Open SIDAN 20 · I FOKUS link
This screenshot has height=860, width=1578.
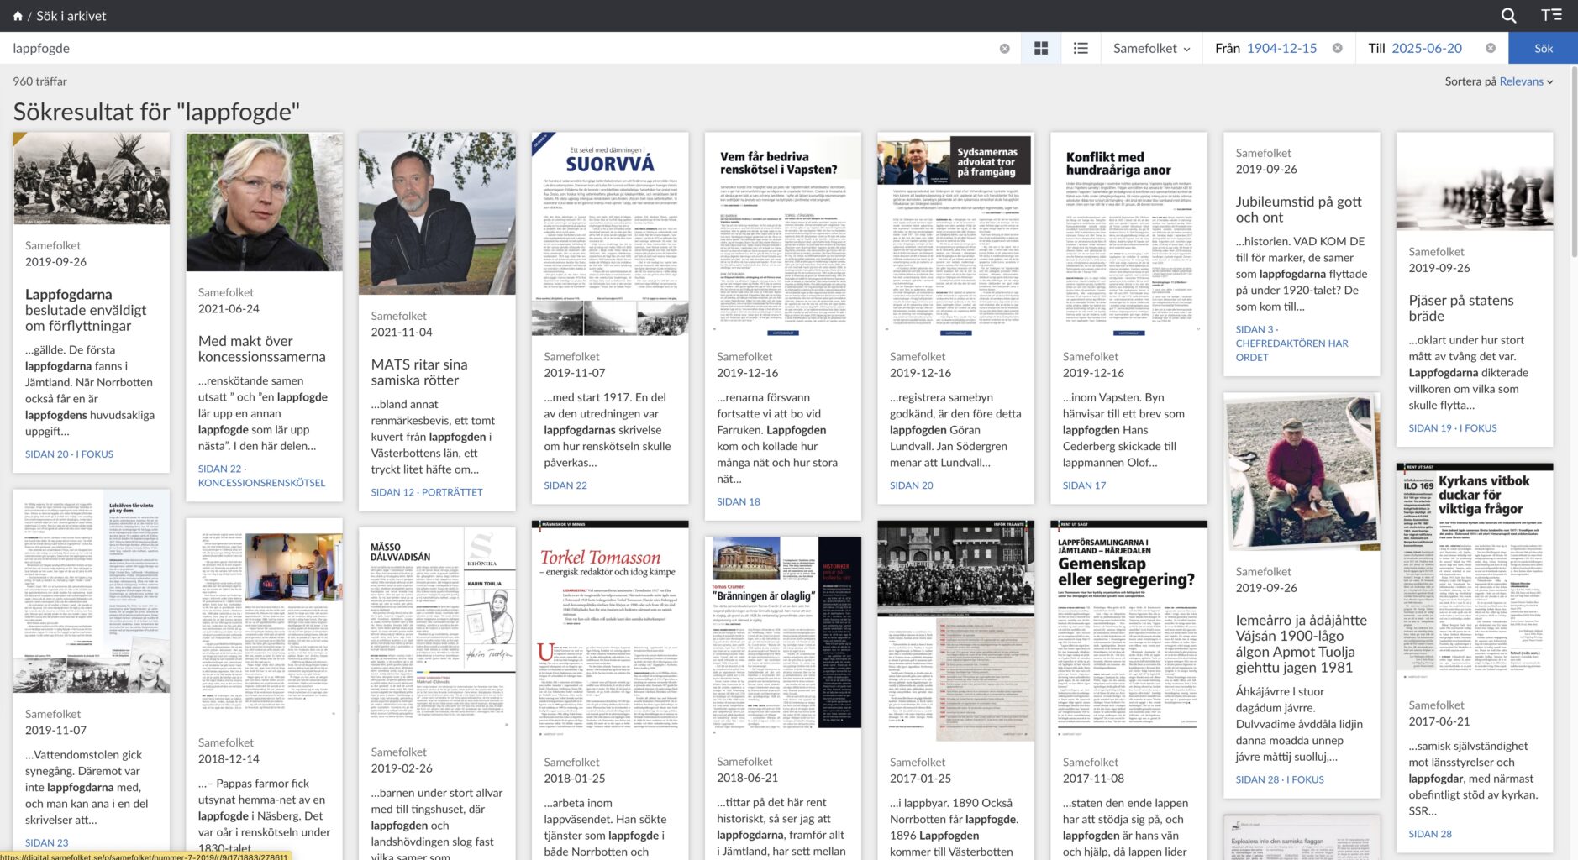click(69, 454)
